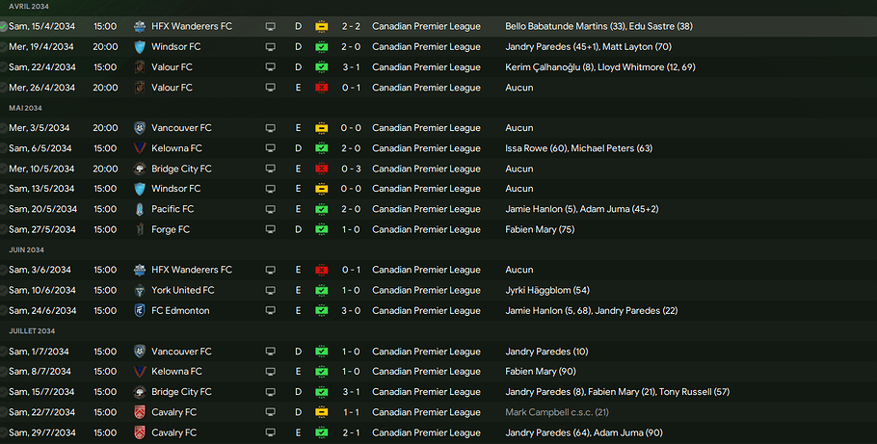Toggle the selection circle beside Sam, 22/4/2034

4,67
